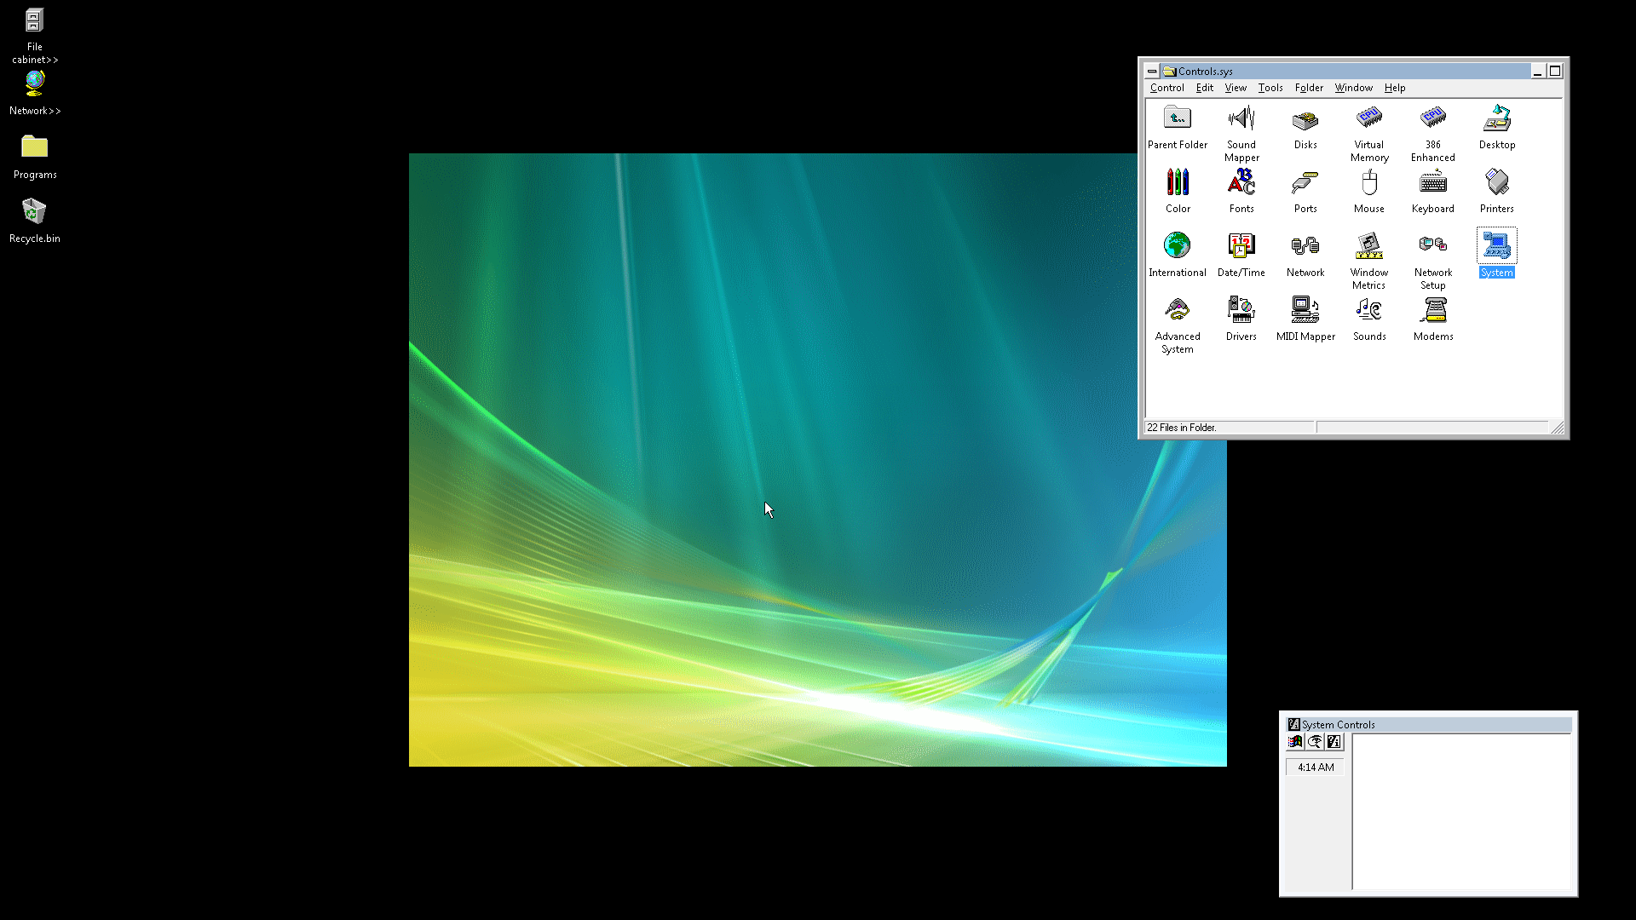1636x920 pixels.
Task: Click the eye magnifier button in System Controls
Action: [x=1315, y=742]
